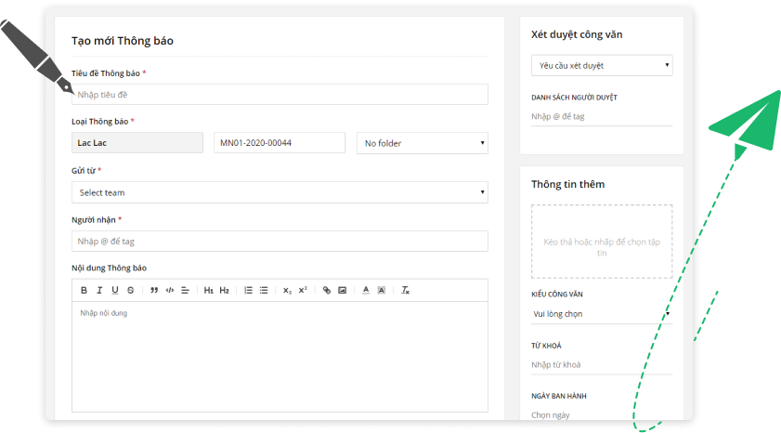Open the text color picker
Screen dimensions: 781x433
pos(366,290)
